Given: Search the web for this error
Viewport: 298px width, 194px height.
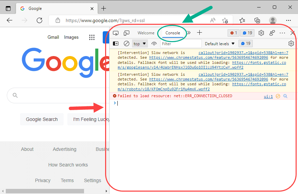Looking at the screenshot, I should [x=285, y=96].
